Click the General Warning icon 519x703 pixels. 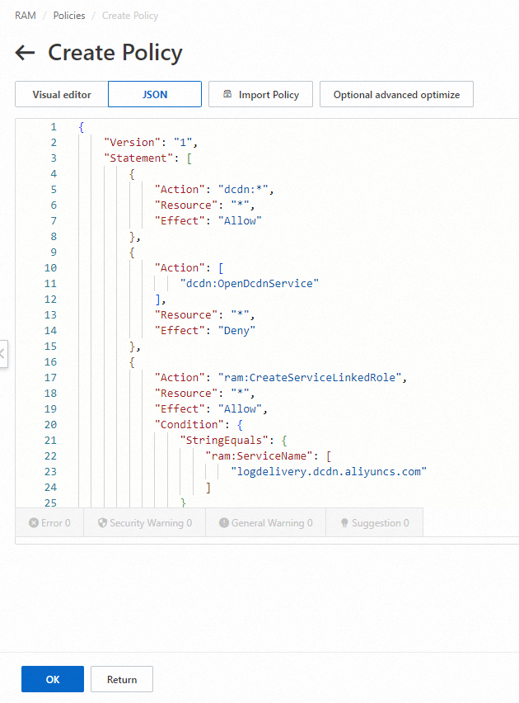click(225, 521)
